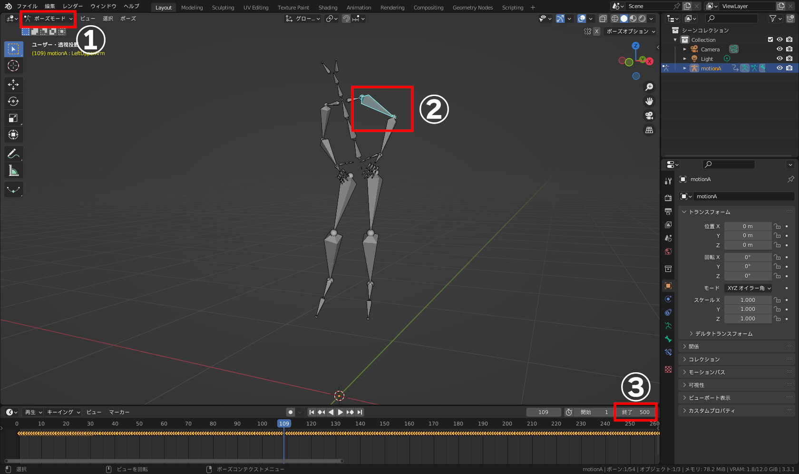799x474 pixels.
Task: Select the Measure tool
Action: tap(13, 170)
